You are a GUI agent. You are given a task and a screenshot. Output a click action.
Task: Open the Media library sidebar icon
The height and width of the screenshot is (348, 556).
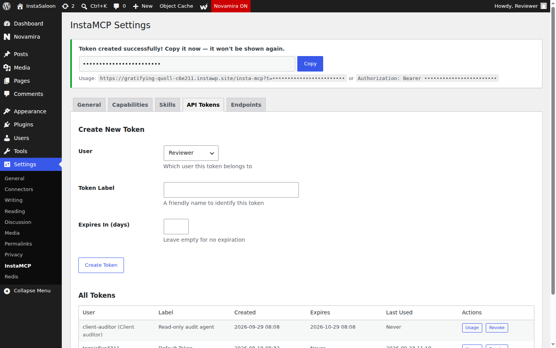(x=7, y=68)
